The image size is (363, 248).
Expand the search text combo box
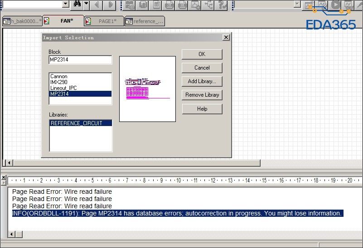coord(66,4)
